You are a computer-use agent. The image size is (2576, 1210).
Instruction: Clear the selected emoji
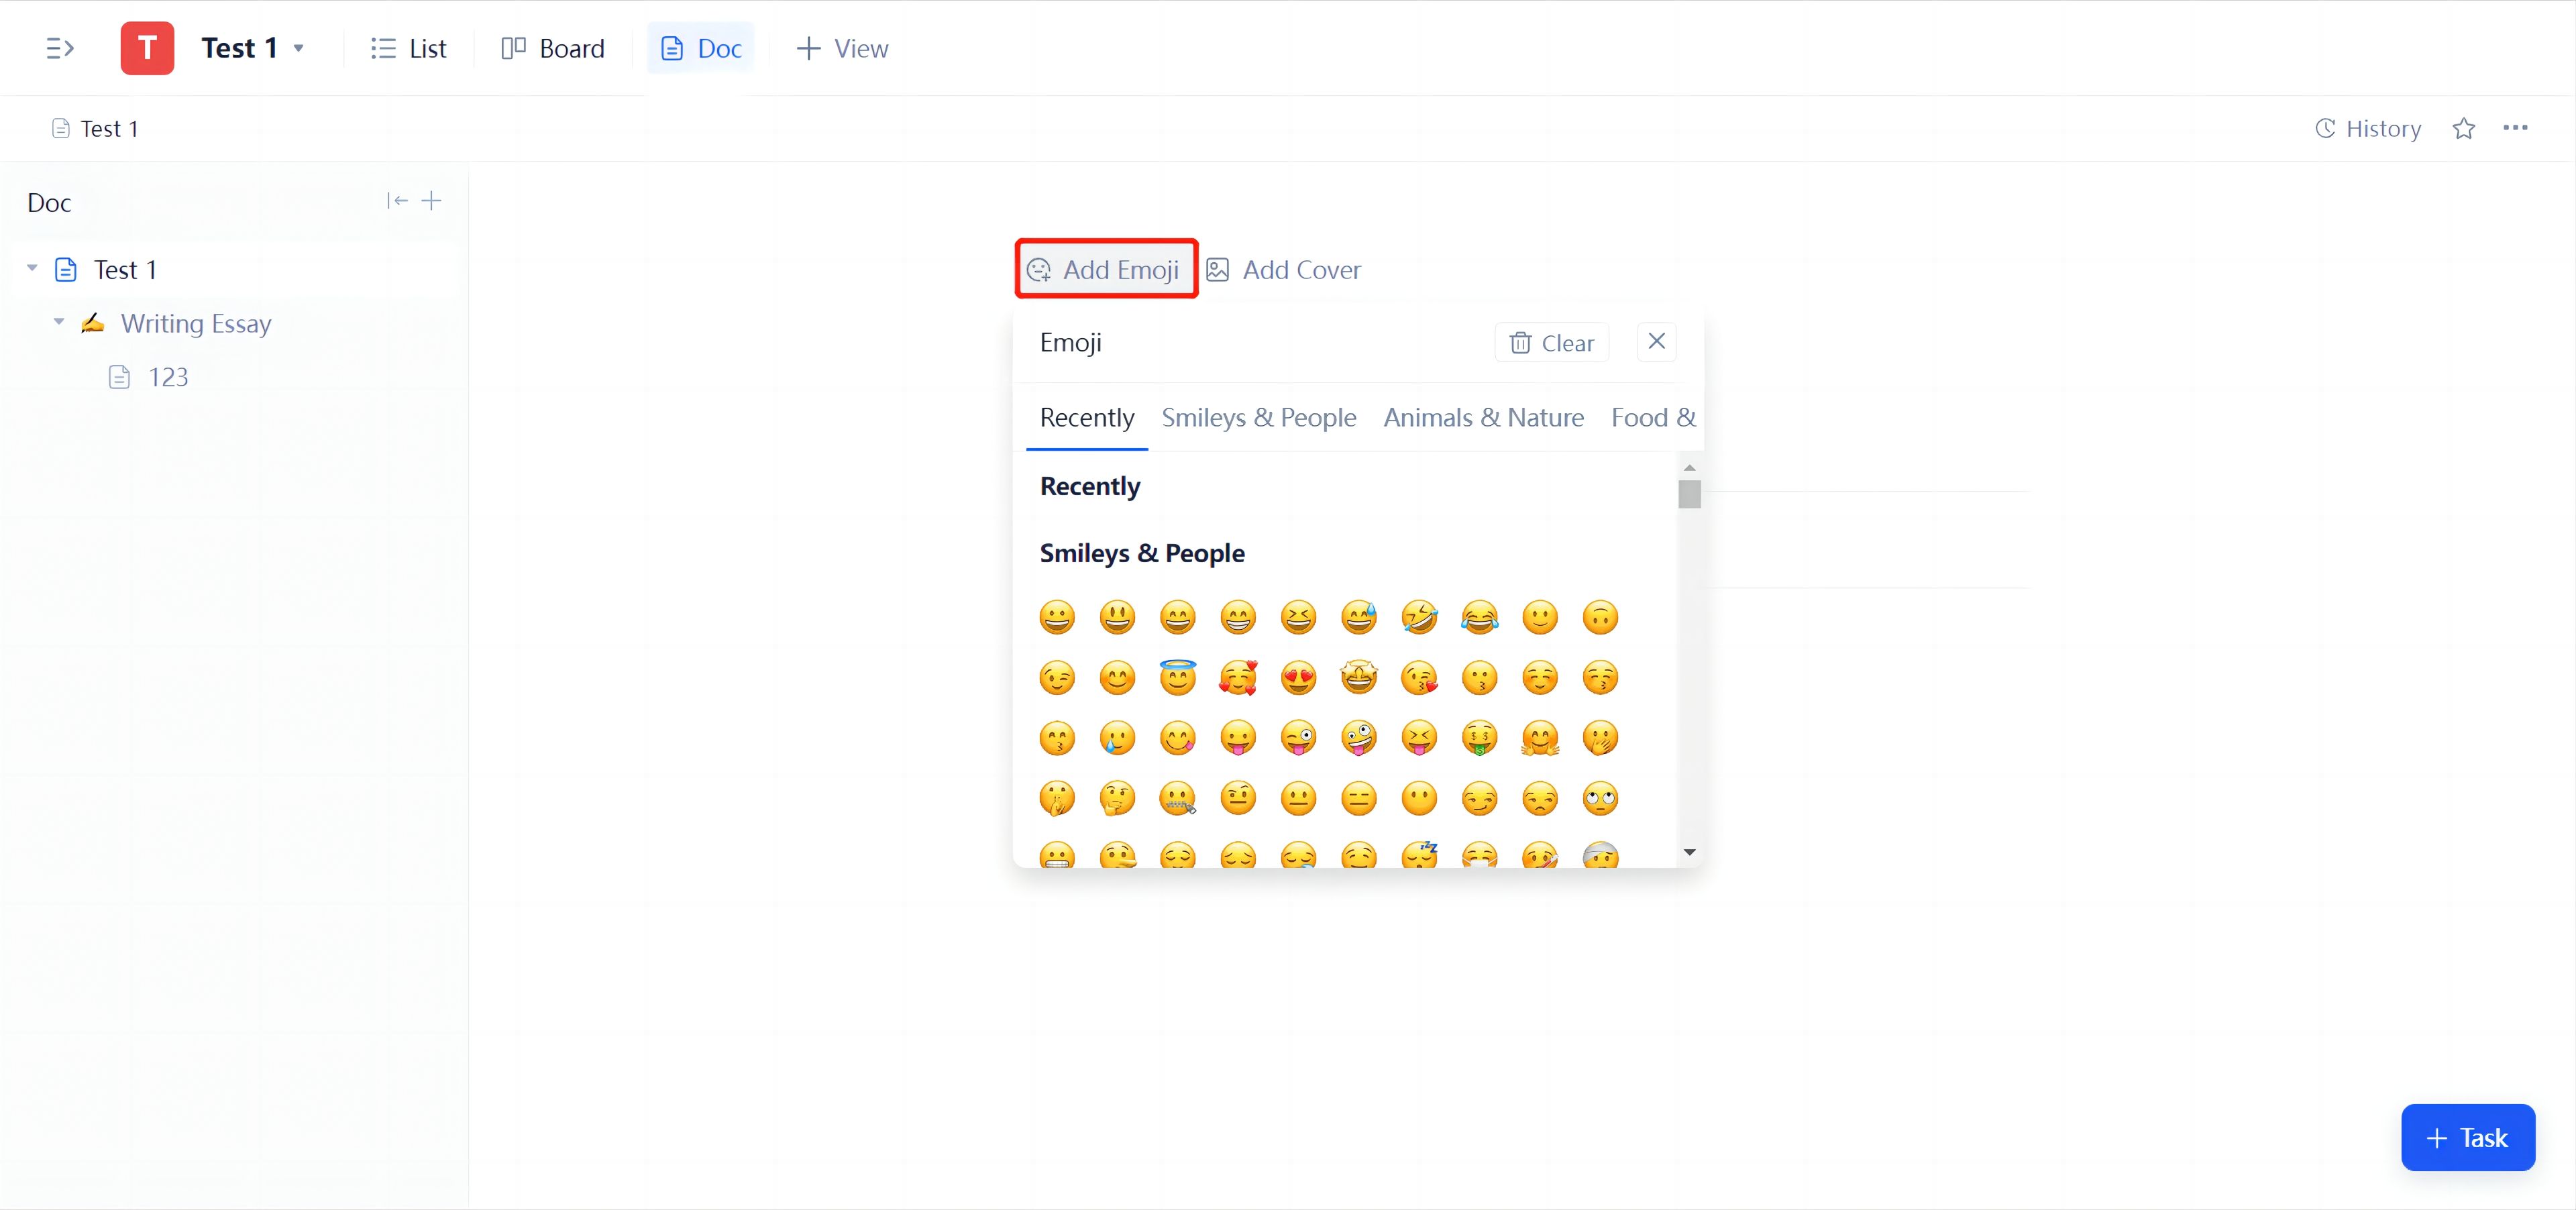tap(1551, 343)
